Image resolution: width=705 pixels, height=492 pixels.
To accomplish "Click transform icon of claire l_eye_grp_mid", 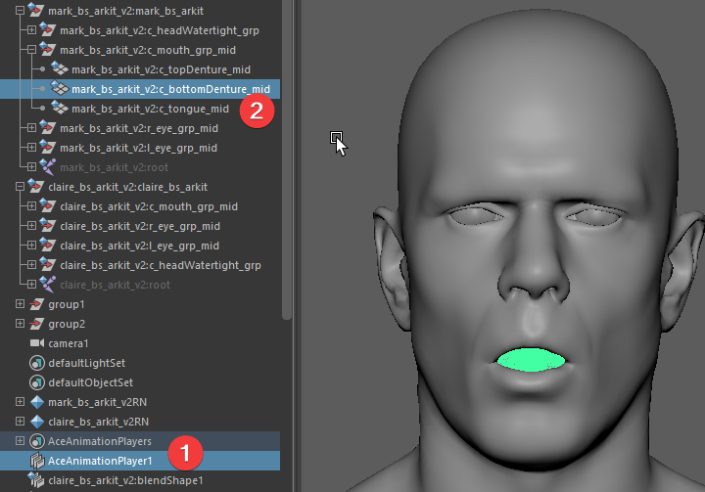I will tap(48, 245).
